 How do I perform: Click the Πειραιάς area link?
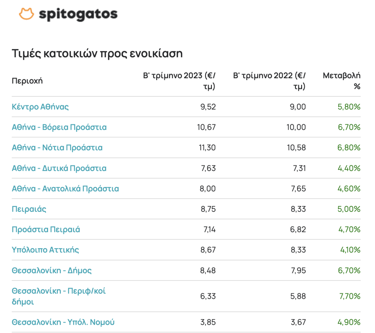click(x=29, y=209)
